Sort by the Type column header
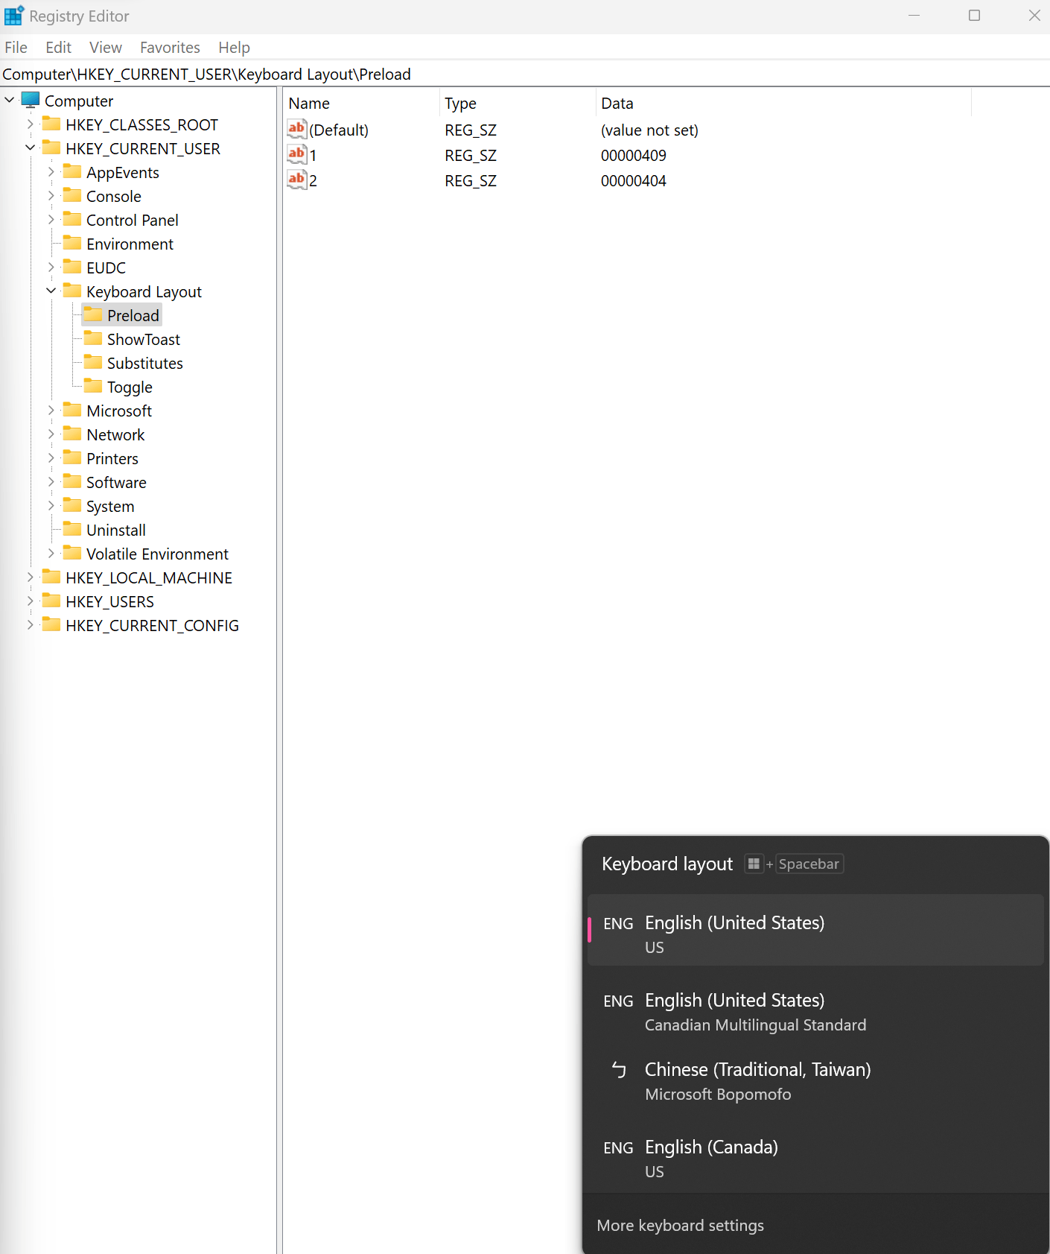Viewport: 1050px width, 1254px height. pyautogui.click(x=518, y=104)
